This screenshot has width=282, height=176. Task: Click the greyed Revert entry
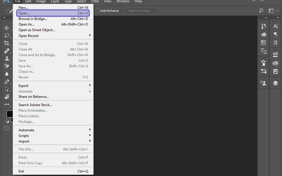click(53, 77)
